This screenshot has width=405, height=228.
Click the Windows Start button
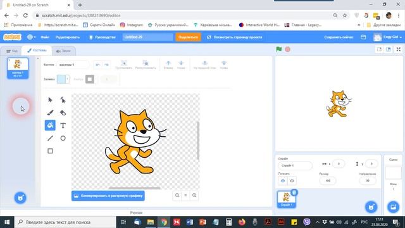7,222
